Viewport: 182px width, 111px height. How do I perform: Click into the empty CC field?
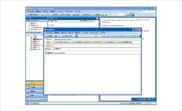coord(97,46)
